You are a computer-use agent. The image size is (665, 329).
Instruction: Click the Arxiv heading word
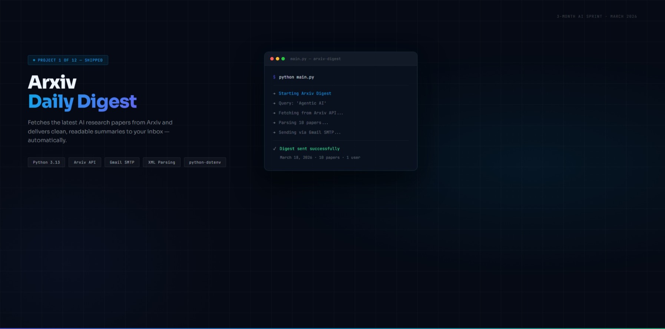point(52,82)
